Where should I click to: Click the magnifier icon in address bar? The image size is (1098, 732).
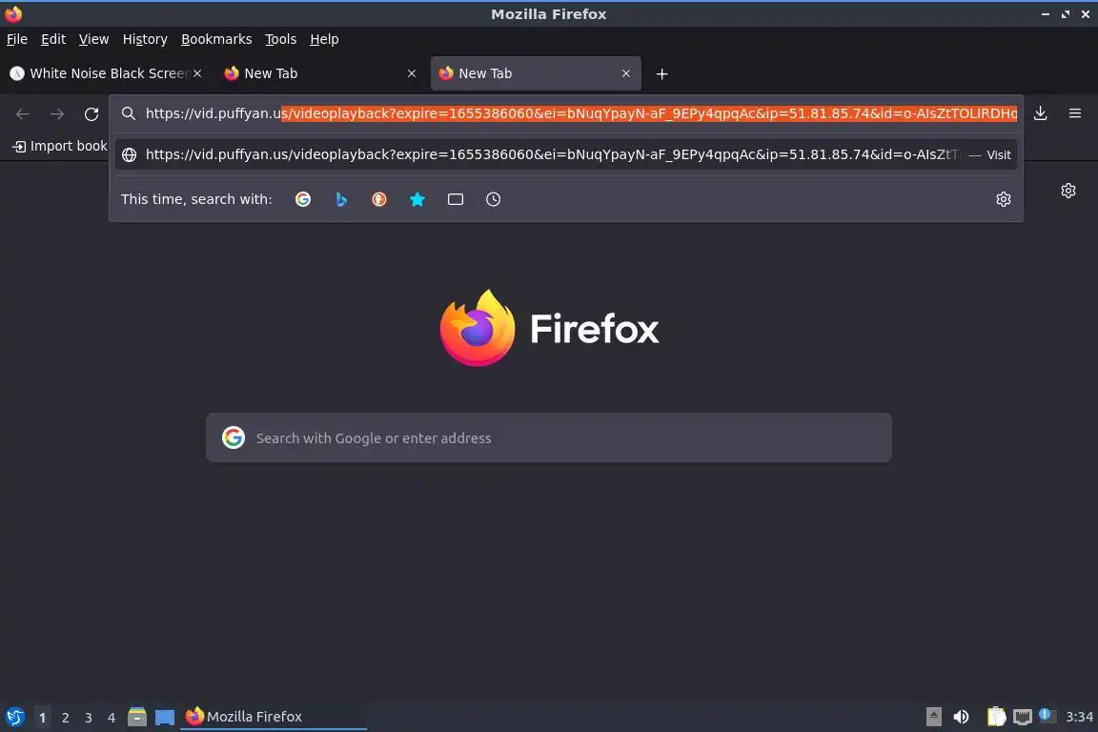click(128, 113)
